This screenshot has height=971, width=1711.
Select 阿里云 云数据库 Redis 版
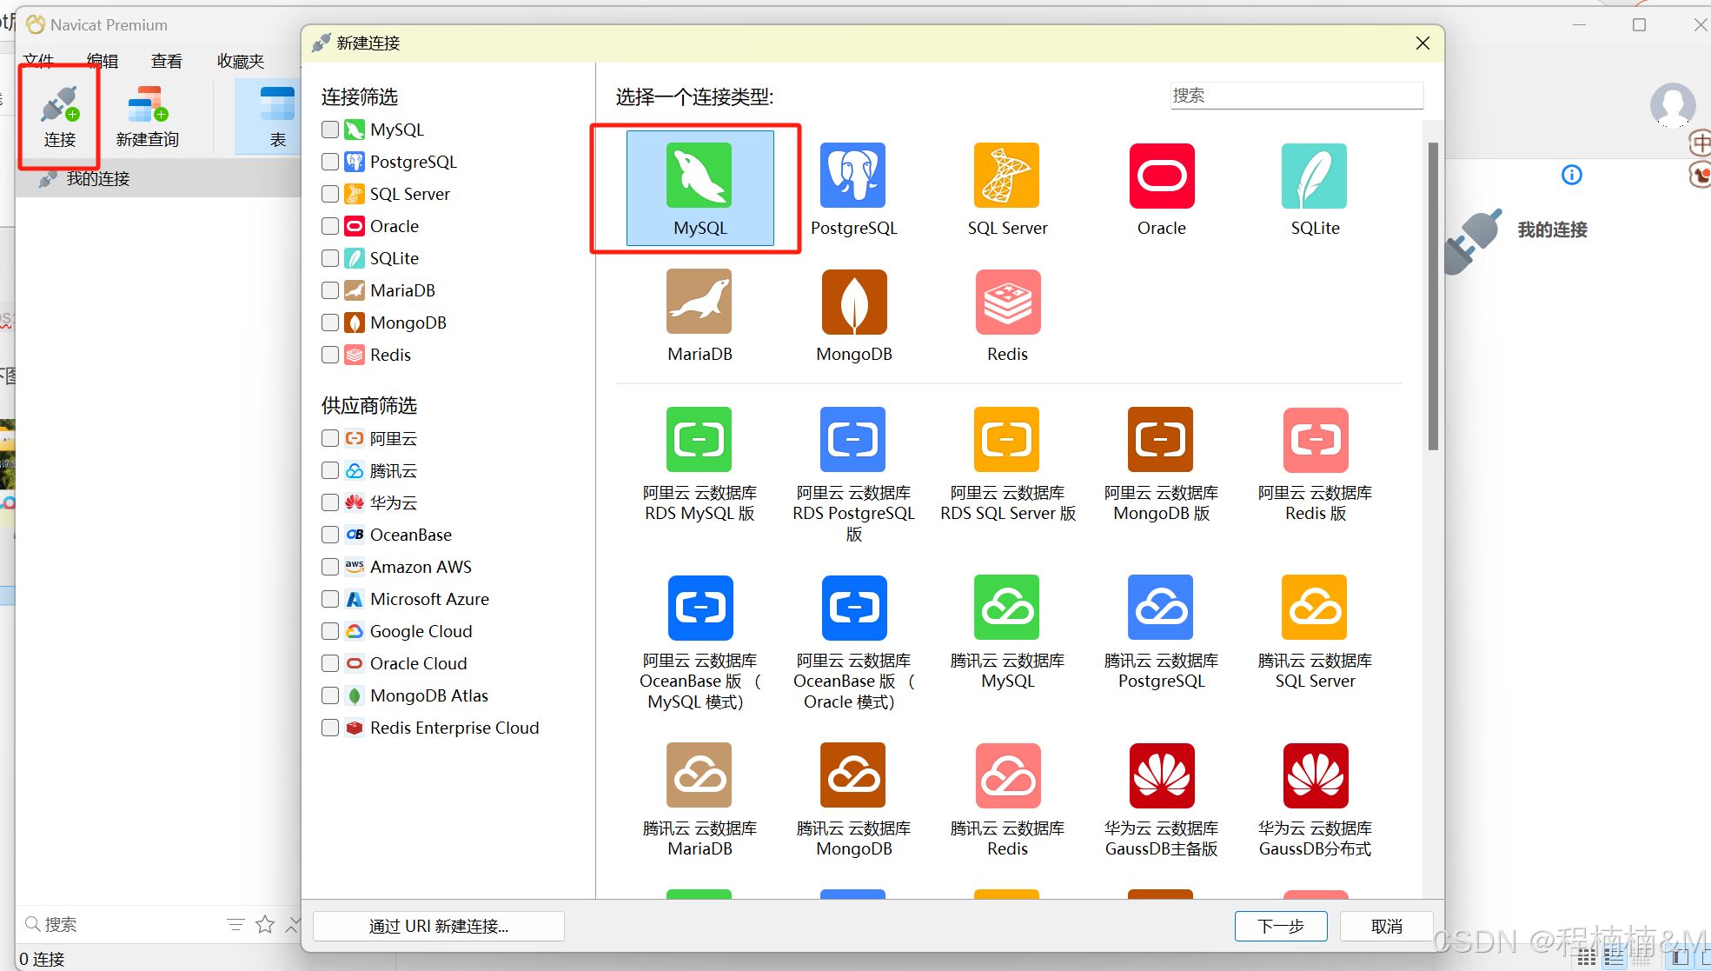pos(1315,465)
